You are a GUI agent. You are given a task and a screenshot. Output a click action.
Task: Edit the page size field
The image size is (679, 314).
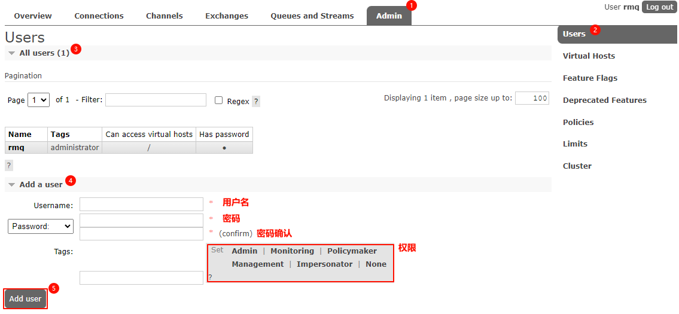tap(532, 98)
